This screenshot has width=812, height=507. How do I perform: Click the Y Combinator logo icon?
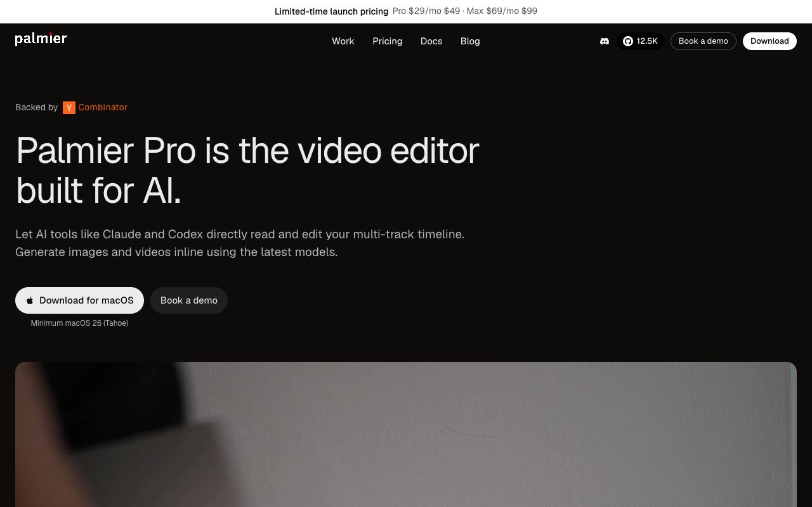pyautogui.click(x=69, y=108)
